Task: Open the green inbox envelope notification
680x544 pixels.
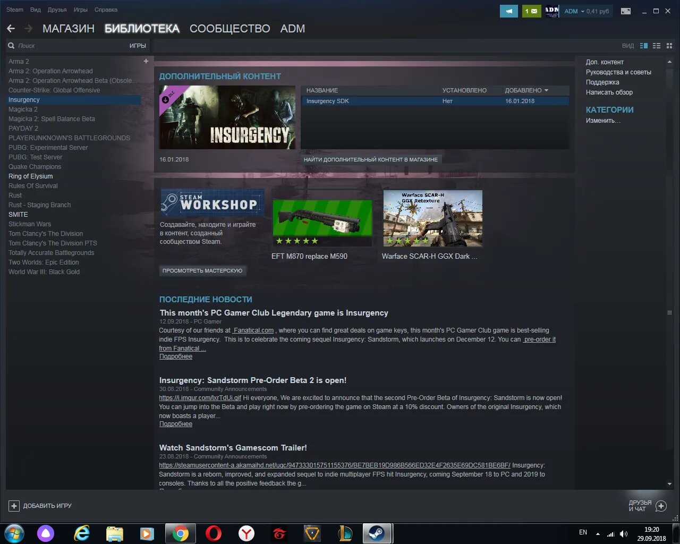Action: click(x=531, y=11)
